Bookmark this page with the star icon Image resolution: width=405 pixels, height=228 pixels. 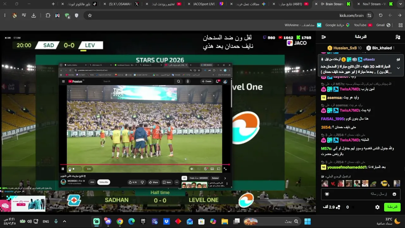click(x=90, y=15)
